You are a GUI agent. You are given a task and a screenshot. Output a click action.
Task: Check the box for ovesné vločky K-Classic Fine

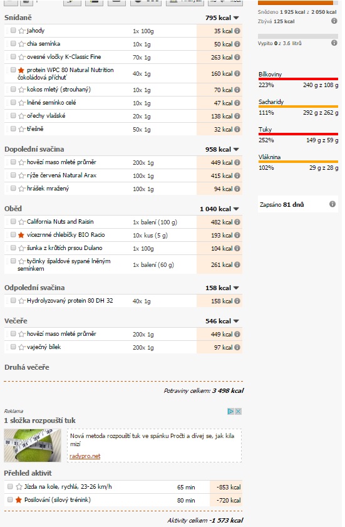coord(13,57)
